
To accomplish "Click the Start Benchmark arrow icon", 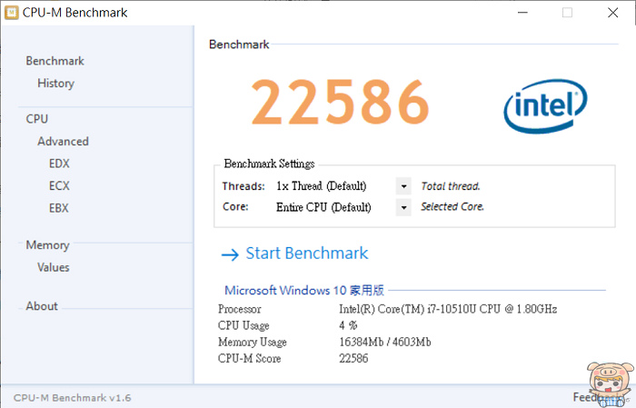I will click(230, 254).
